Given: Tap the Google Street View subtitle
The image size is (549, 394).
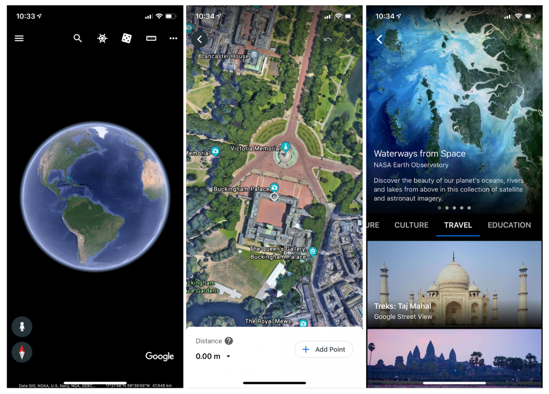Looking at the screenshot, I should pyautogui.click(x=403, y=317).
